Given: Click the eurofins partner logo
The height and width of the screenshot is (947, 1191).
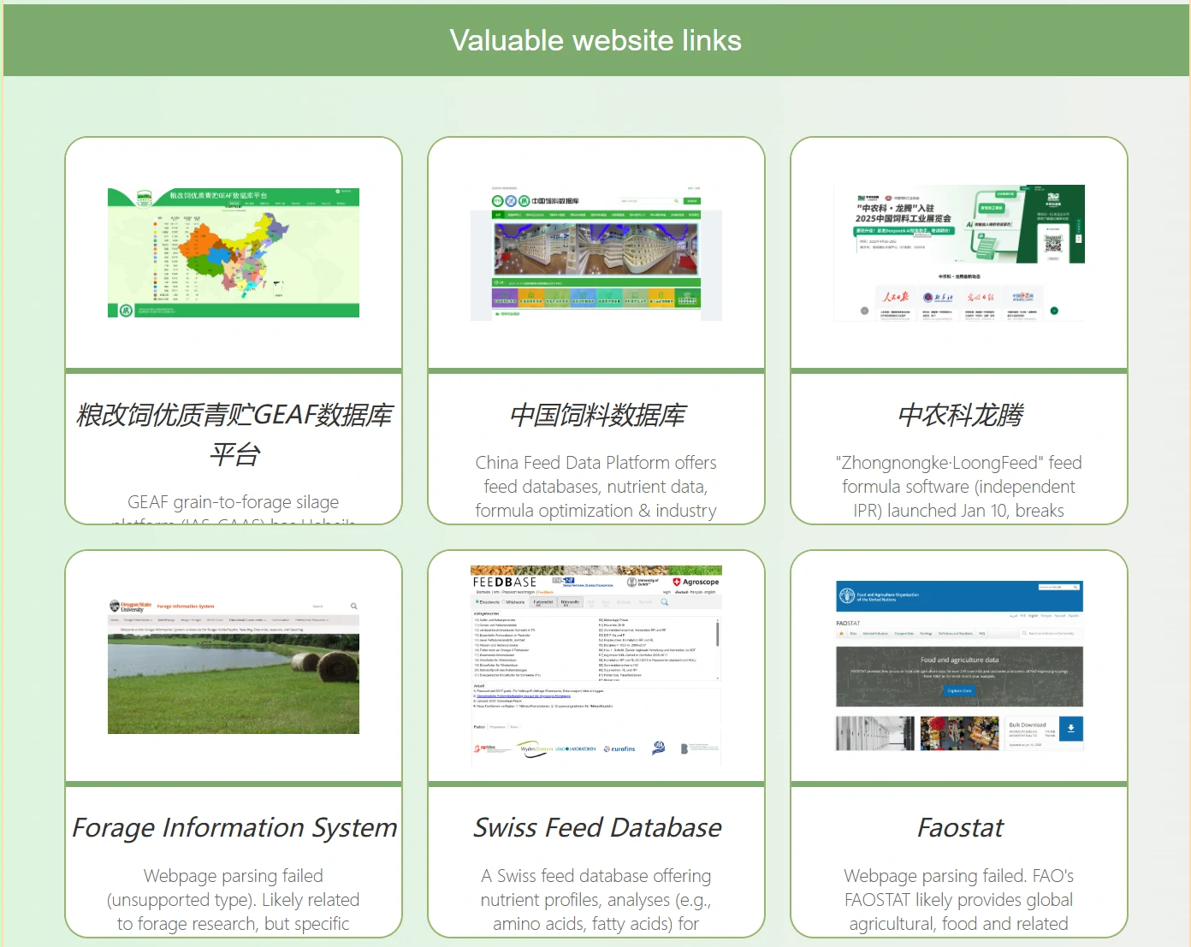Looking at the screenshot, I should click(x=620, y=749).
